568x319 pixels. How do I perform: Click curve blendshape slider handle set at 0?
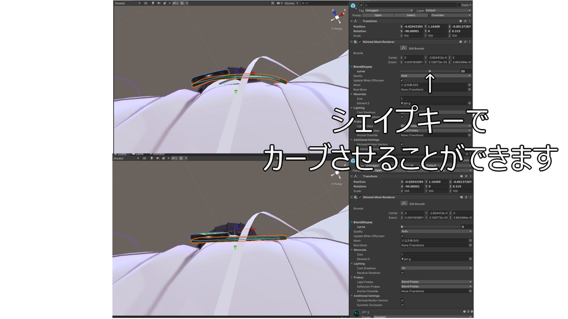click(402, 227)
